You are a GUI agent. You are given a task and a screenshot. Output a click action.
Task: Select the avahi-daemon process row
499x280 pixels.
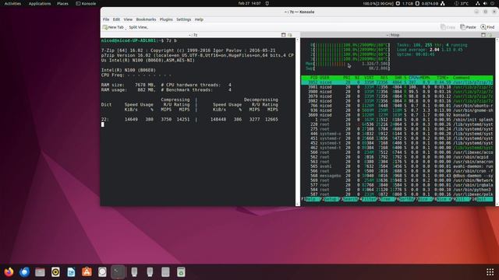(397, 166)
